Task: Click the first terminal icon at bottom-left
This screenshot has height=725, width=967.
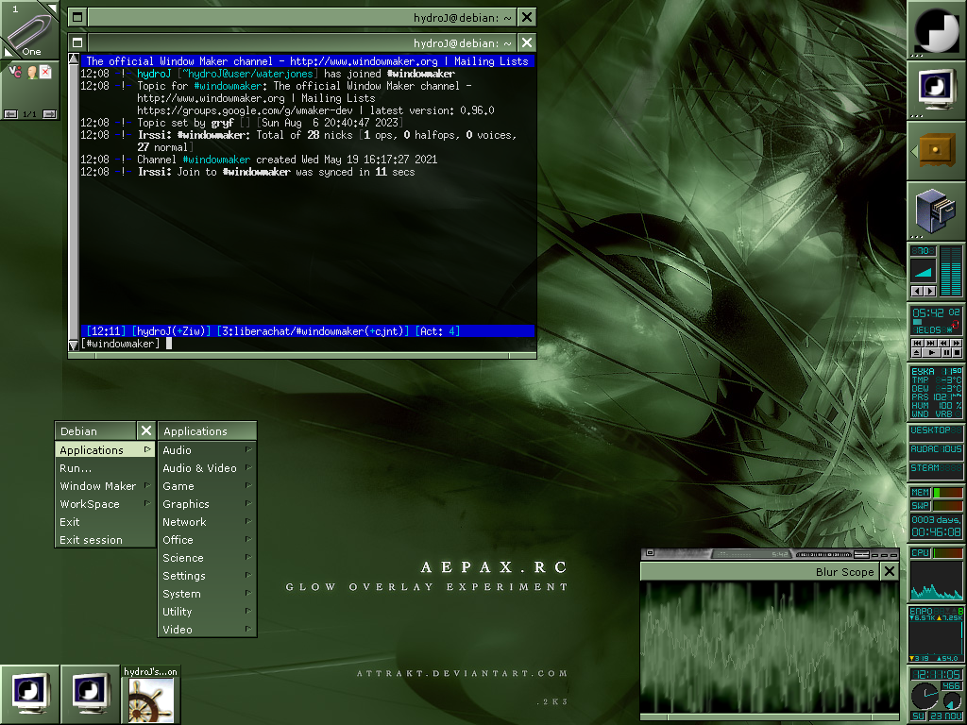Action: click(x=30, y=694)
